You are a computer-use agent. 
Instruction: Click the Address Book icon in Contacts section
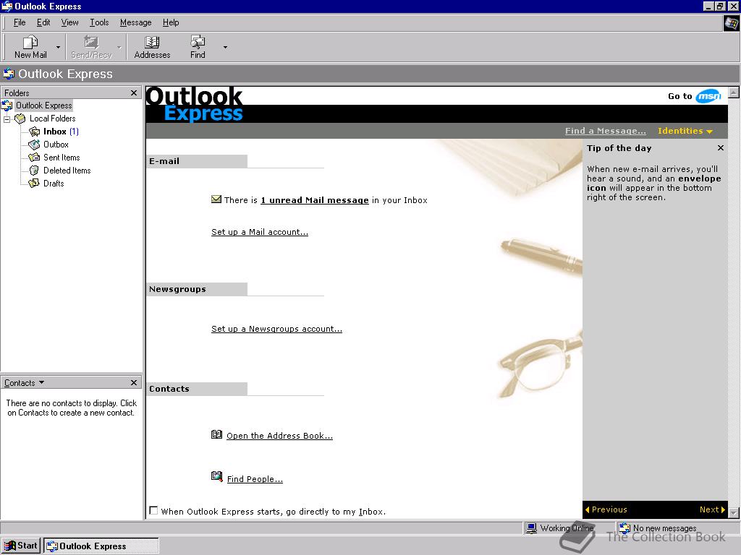tap(216, 434)
